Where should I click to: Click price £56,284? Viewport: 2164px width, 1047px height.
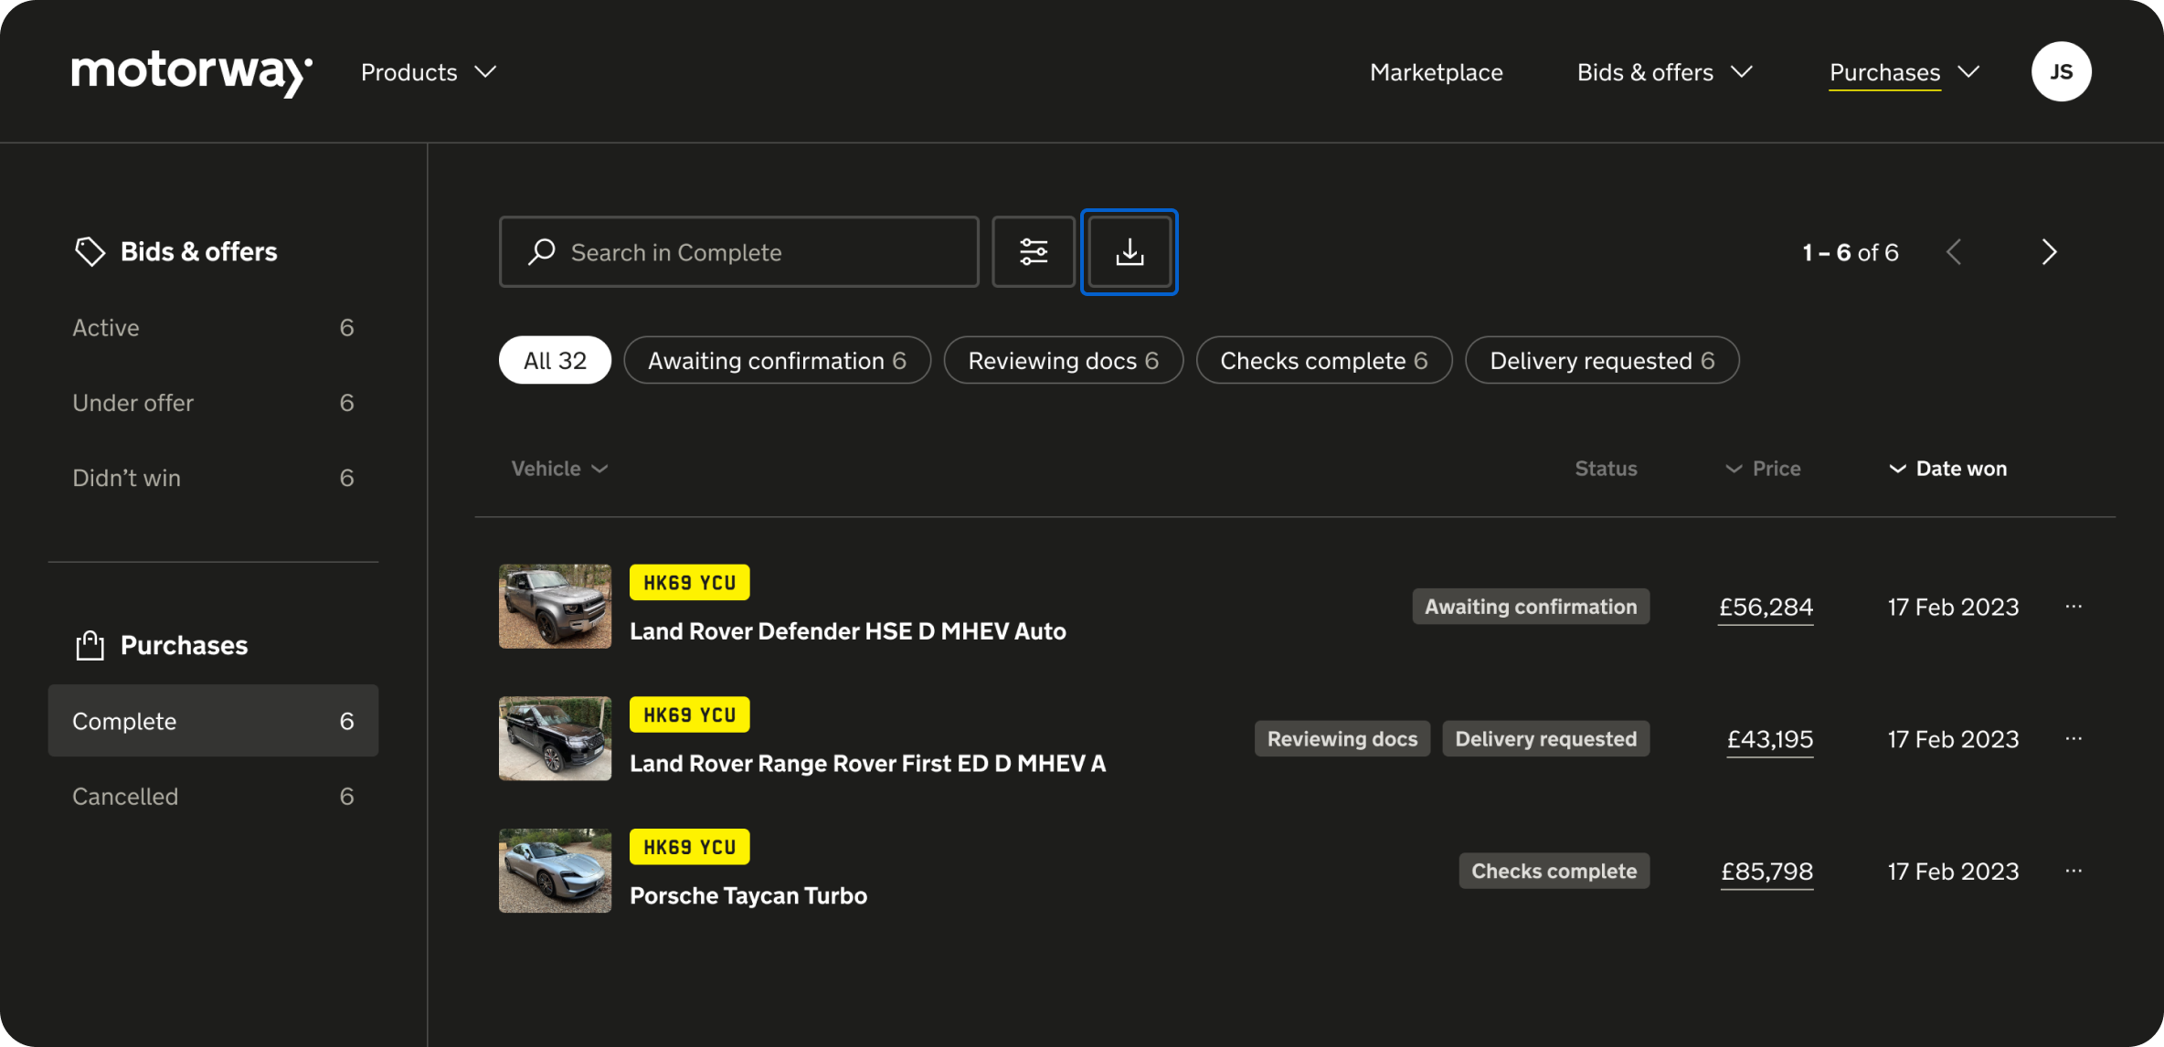coord(1766,607)
